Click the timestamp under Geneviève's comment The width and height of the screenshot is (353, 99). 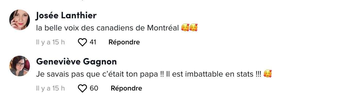[x=51, y=88]
